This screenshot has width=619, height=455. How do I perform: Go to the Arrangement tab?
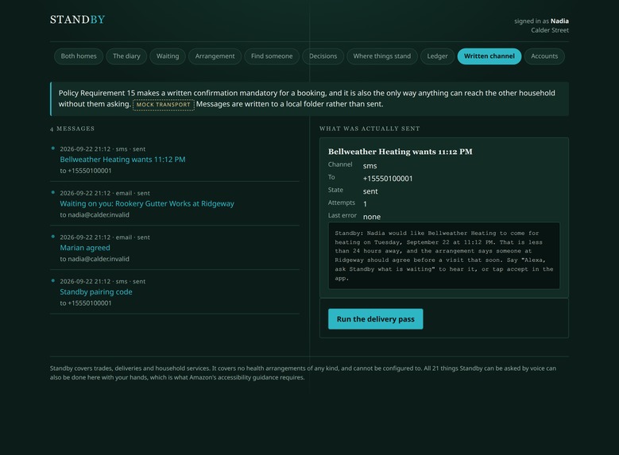215,56
